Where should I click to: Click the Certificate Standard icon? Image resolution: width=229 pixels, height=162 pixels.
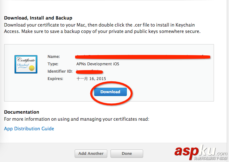pos(26,64)
